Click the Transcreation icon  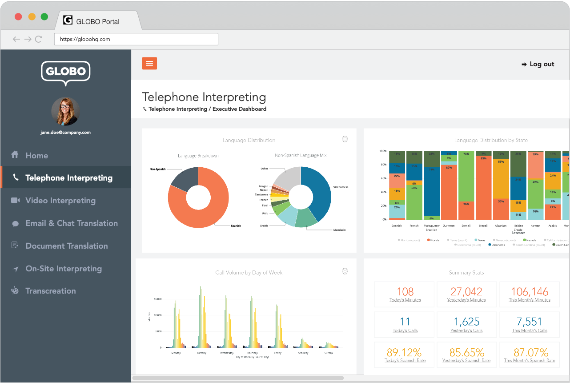(x=15, y=291)
